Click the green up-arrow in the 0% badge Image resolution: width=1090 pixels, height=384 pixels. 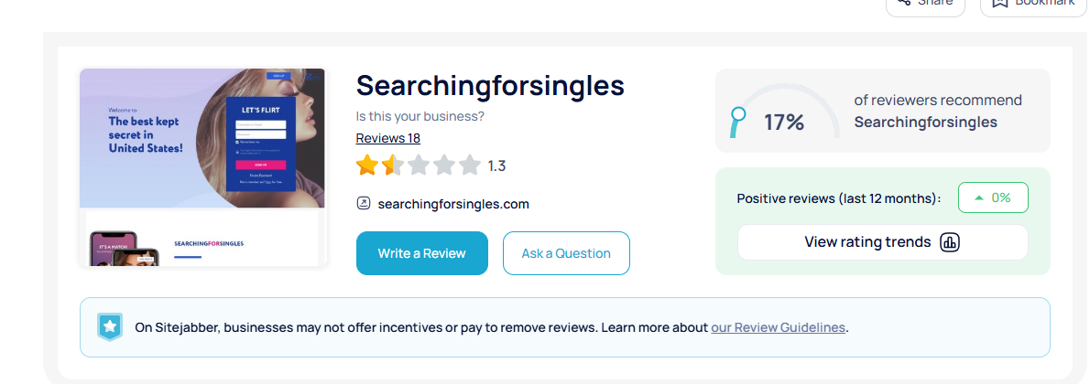pyautogui.click(x=979, y=197)
